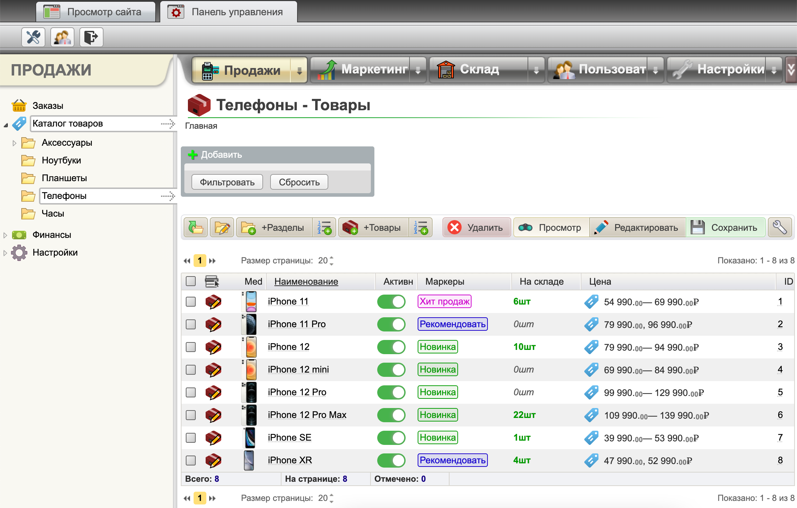
Task: Click the price tag icon for iPhone 11
Action: click(591, 302)
